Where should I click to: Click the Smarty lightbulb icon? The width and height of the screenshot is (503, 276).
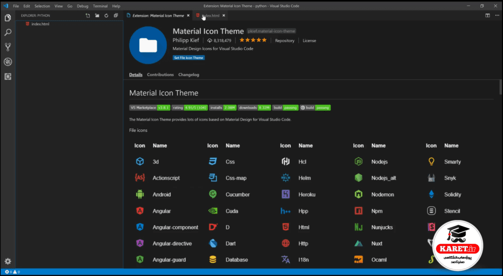tap(431, 161)
